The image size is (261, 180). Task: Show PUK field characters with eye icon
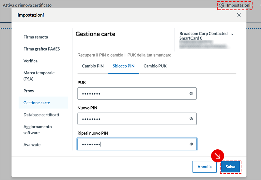point(192,94)
